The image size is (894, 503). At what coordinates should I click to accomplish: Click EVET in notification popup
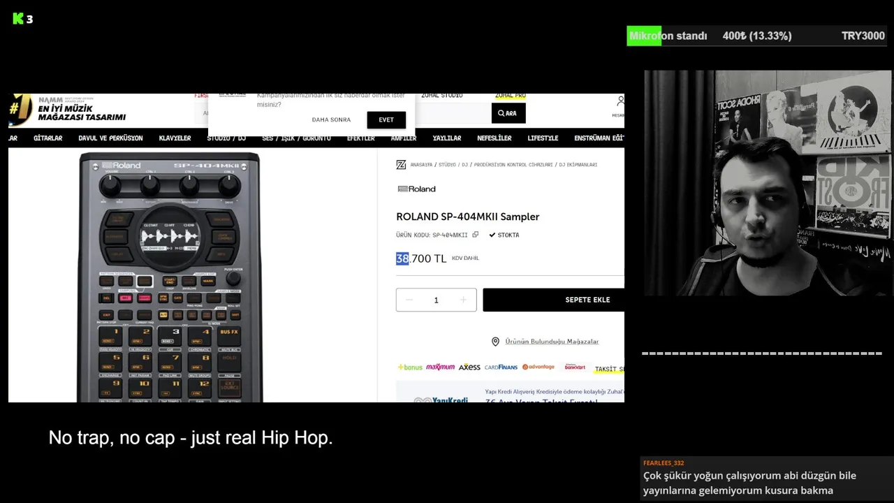tap(386, 119)
